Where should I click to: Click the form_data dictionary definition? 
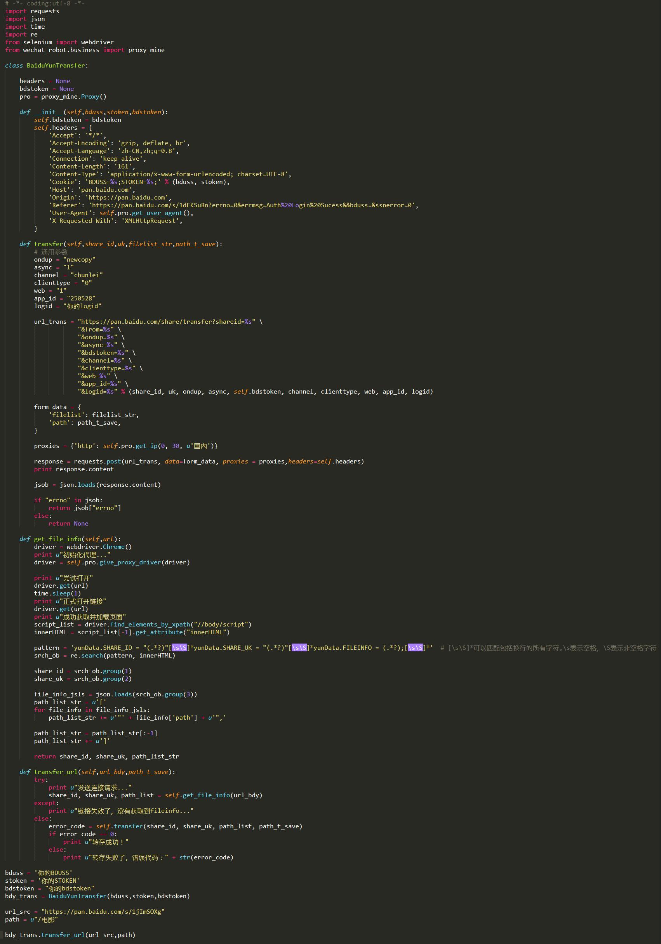[x=50, y=407]
